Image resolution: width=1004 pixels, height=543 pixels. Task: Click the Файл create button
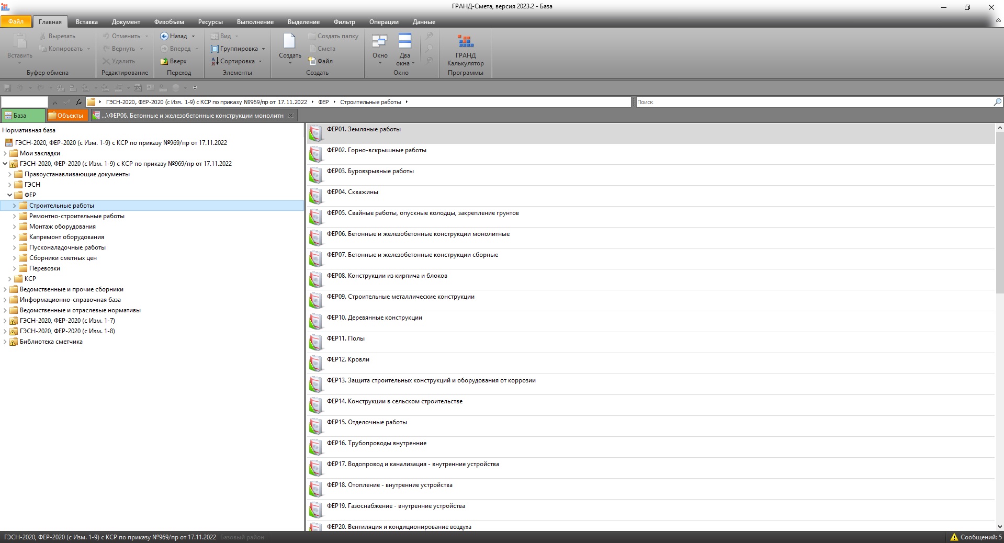click(x=320, y=61)
